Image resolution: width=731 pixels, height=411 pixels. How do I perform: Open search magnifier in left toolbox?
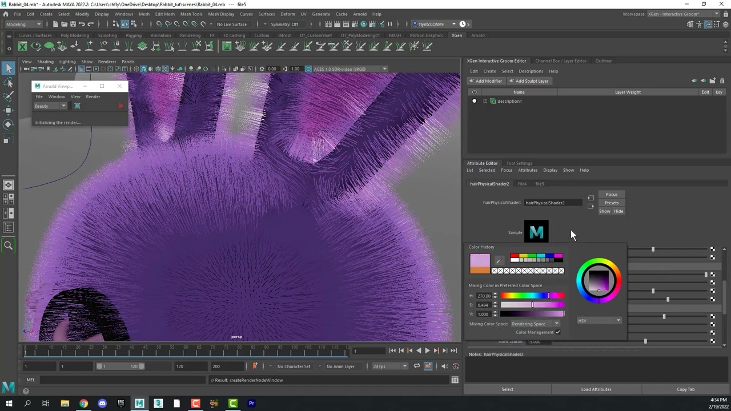coord(9,245)
